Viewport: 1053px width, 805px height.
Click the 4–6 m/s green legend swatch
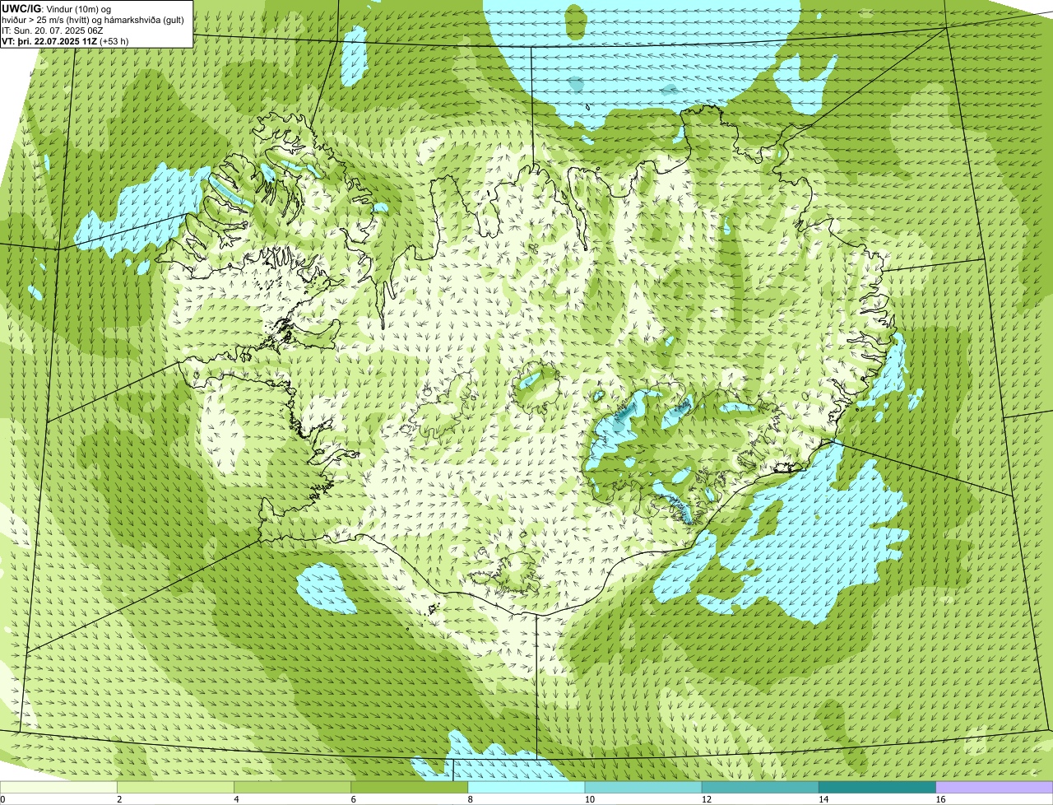click(x=293, y=787)
